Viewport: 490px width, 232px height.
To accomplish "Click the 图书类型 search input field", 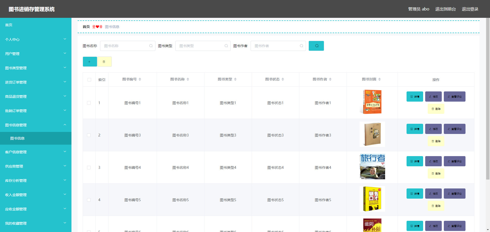I will [203, 46].
